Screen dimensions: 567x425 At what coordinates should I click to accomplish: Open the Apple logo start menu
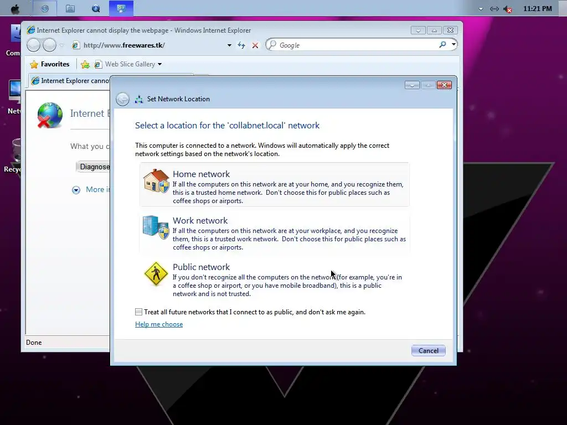click(15, 9)
